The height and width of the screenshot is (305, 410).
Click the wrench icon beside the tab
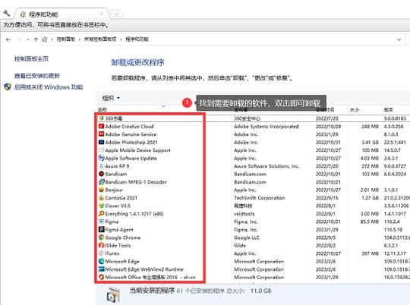[x=6, y=13]
